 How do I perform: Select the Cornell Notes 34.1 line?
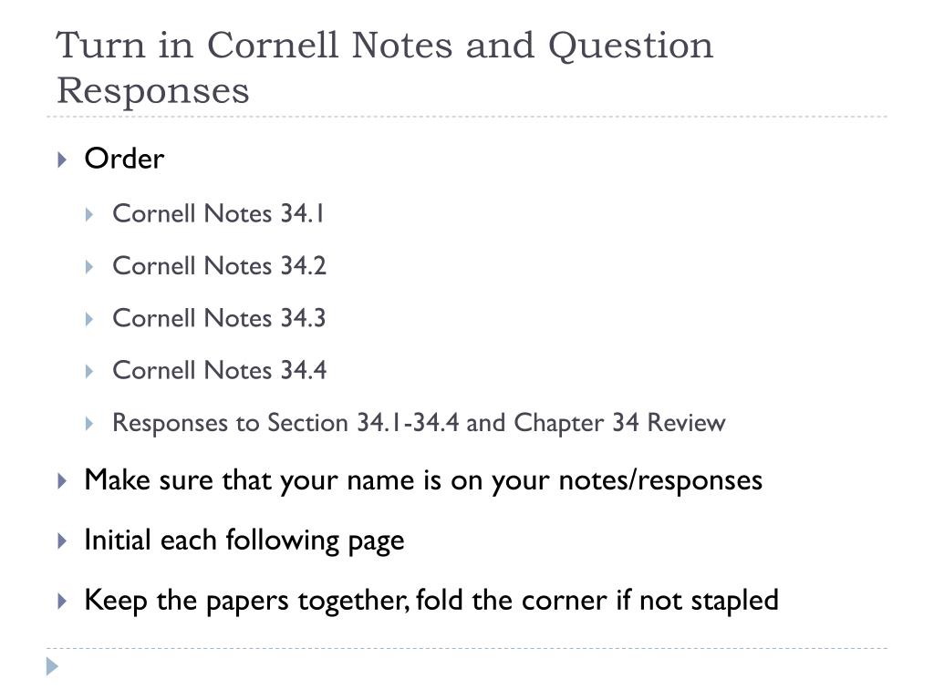click(219, 213)
